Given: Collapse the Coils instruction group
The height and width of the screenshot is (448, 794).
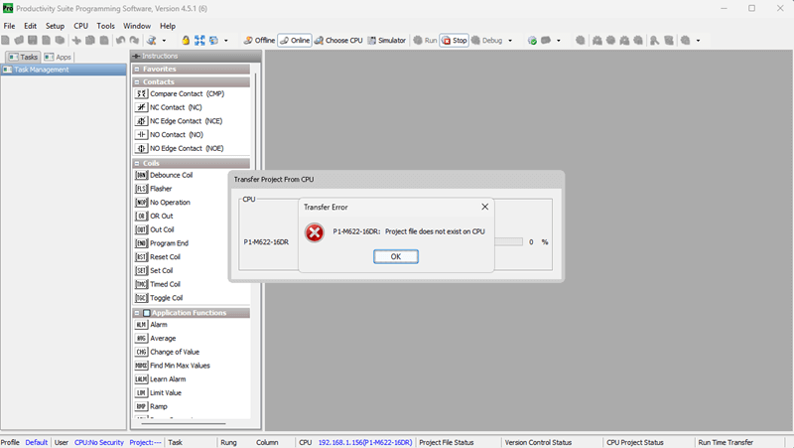Looking at the screenshot, I should point(137,163).
